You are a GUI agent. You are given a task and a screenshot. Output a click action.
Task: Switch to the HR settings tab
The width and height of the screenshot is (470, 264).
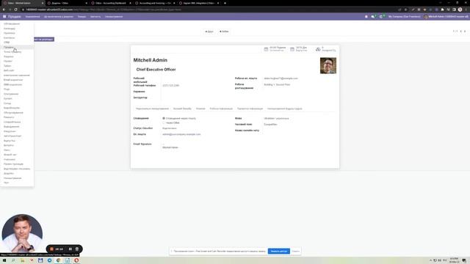(x=284, y=109)
